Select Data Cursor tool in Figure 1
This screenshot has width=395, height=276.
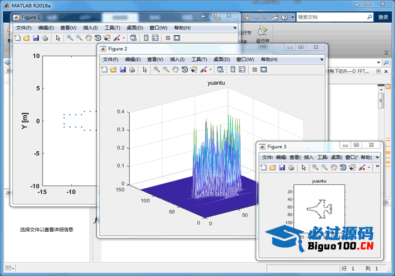pyautogui.click(x=107, y=38)
